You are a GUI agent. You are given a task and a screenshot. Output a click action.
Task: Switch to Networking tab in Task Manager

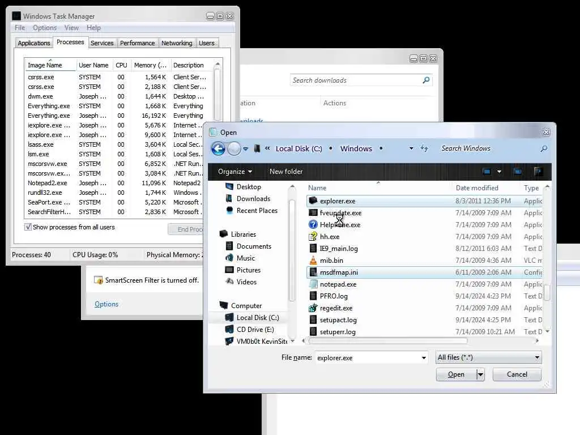point(177,43)
